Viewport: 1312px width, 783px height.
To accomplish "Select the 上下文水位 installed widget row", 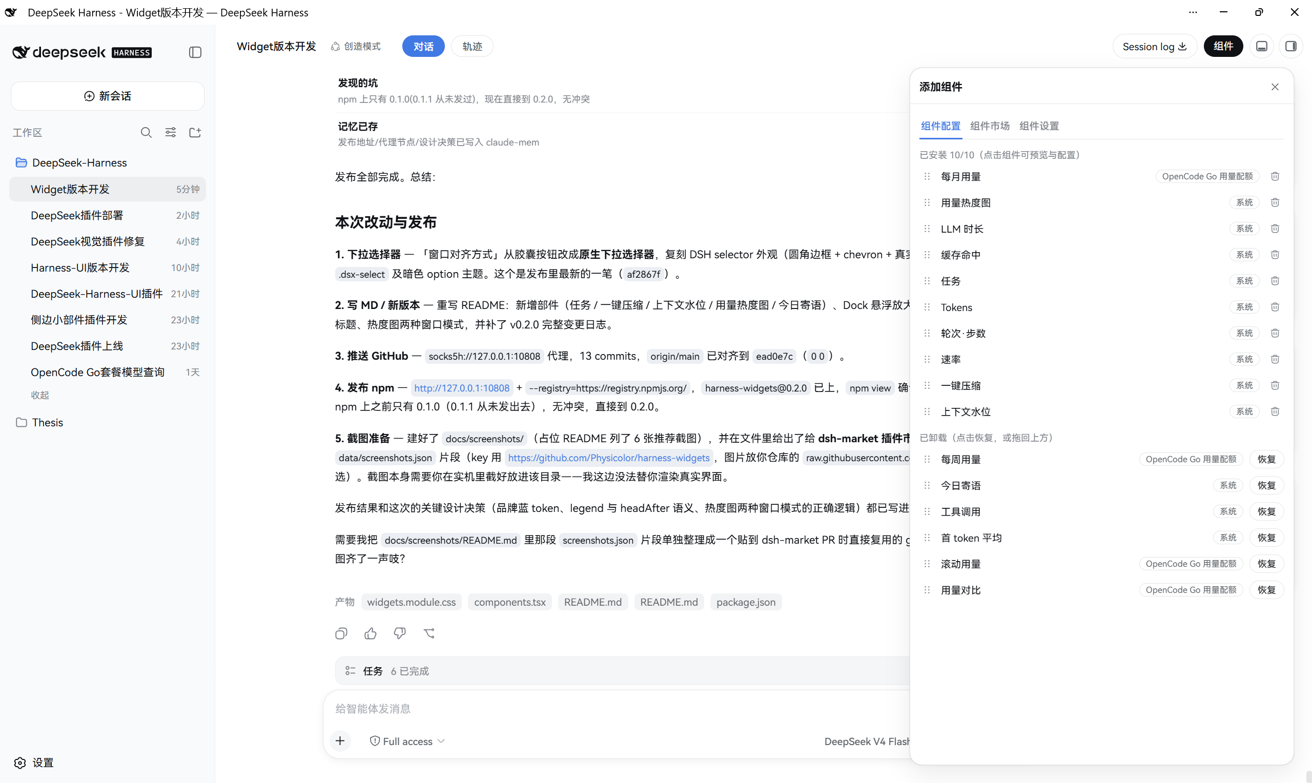I will coord(1101,411).
